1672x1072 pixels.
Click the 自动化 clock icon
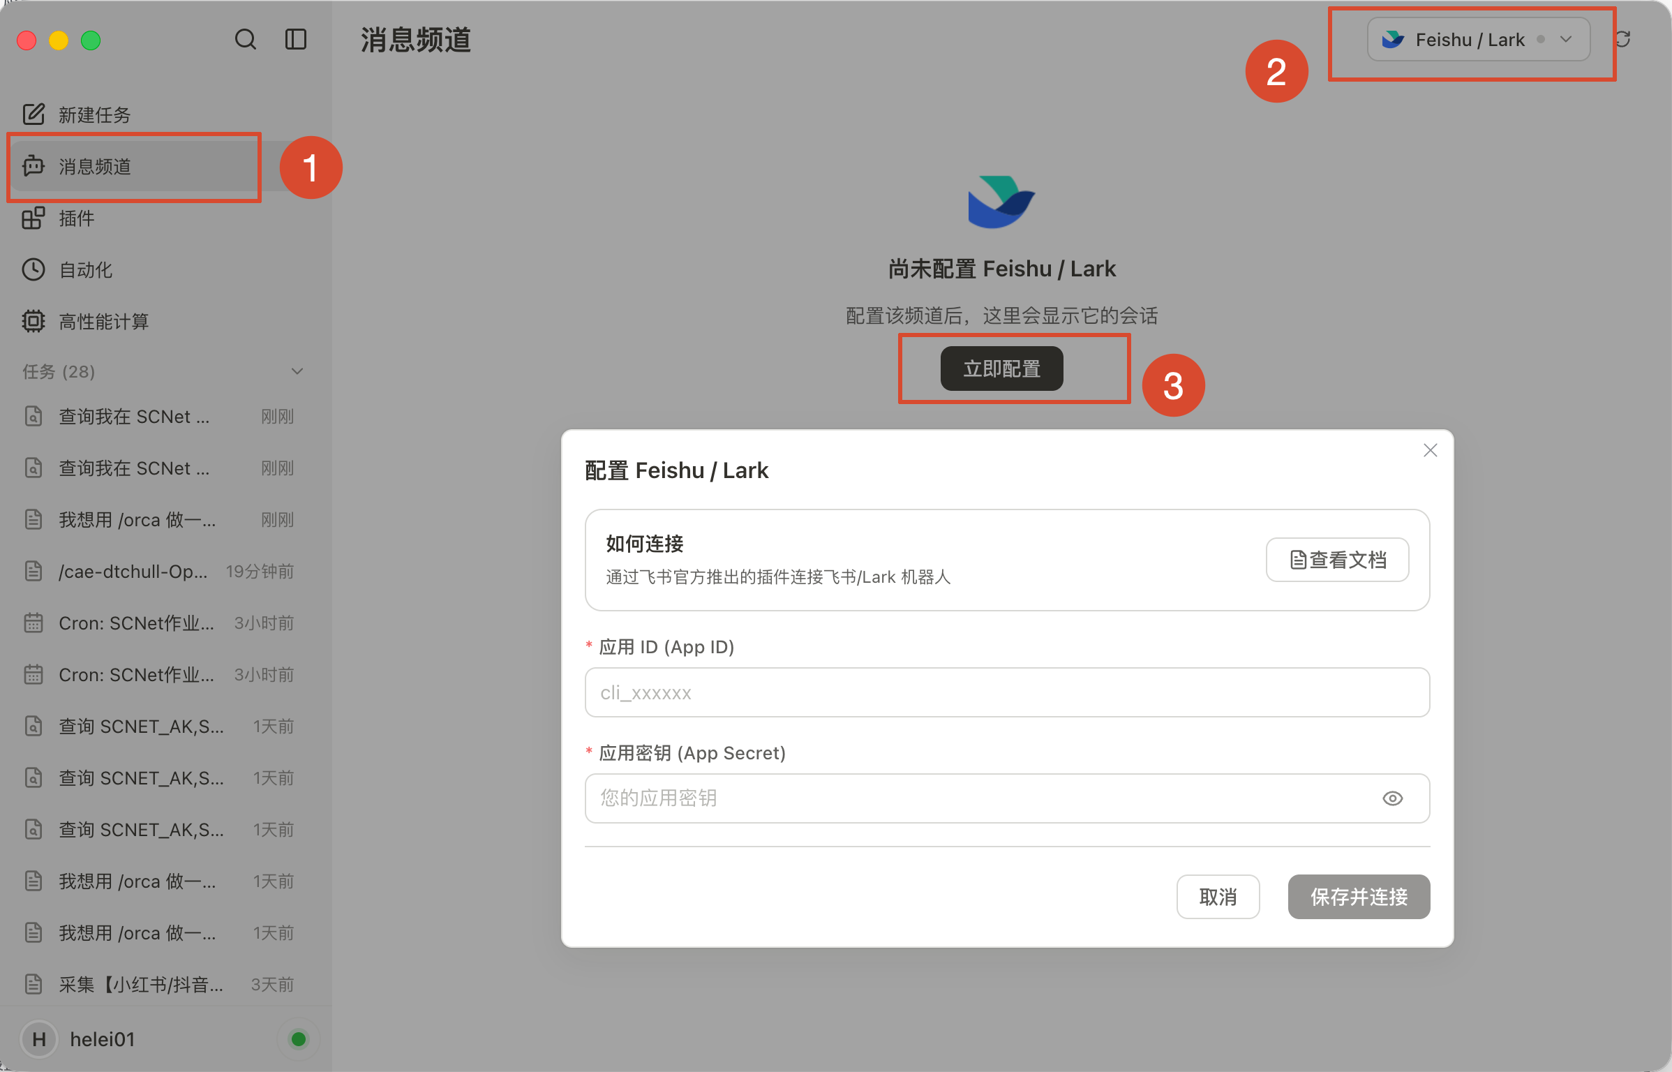click(x=33, y=270)
